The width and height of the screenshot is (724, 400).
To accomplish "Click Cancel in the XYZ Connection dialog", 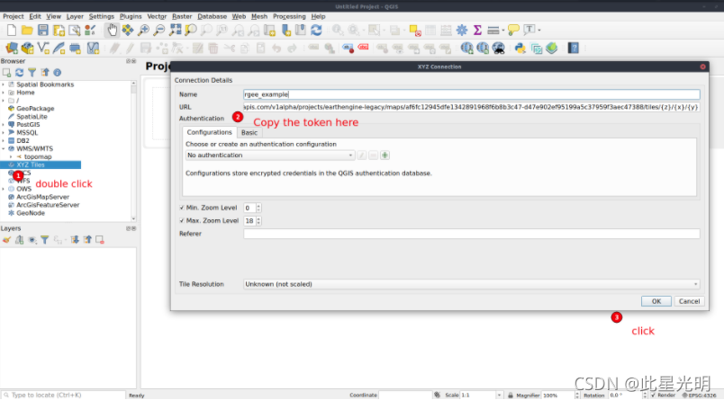I will [x=690, y=301].
